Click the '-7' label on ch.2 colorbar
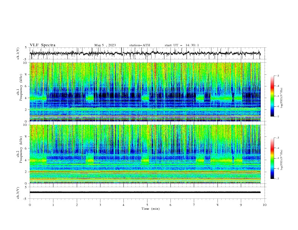Screen dimensions: 298x230 point(277,179)
